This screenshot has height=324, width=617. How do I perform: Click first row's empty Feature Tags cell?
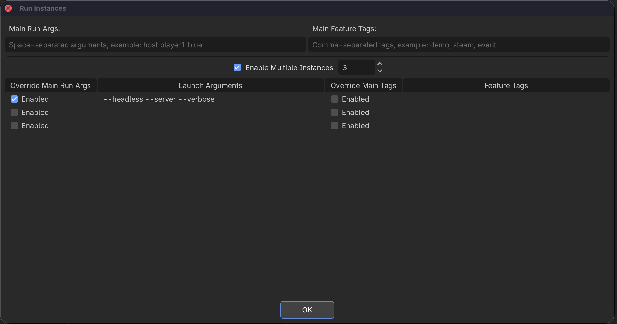506,99
